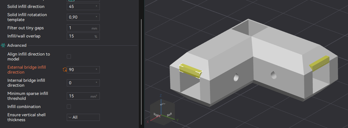The image size is (348, 128).
Task: Enable Align infill direction to model
Action: pos(69,56)
